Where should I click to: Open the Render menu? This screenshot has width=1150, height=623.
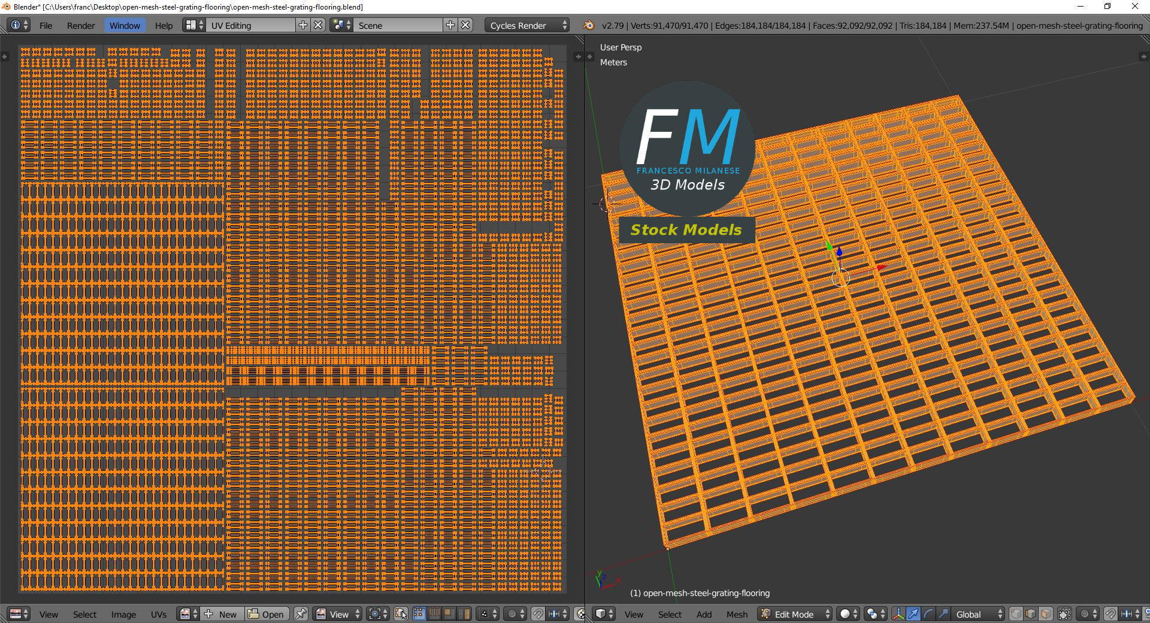click(x=81, y=25)
